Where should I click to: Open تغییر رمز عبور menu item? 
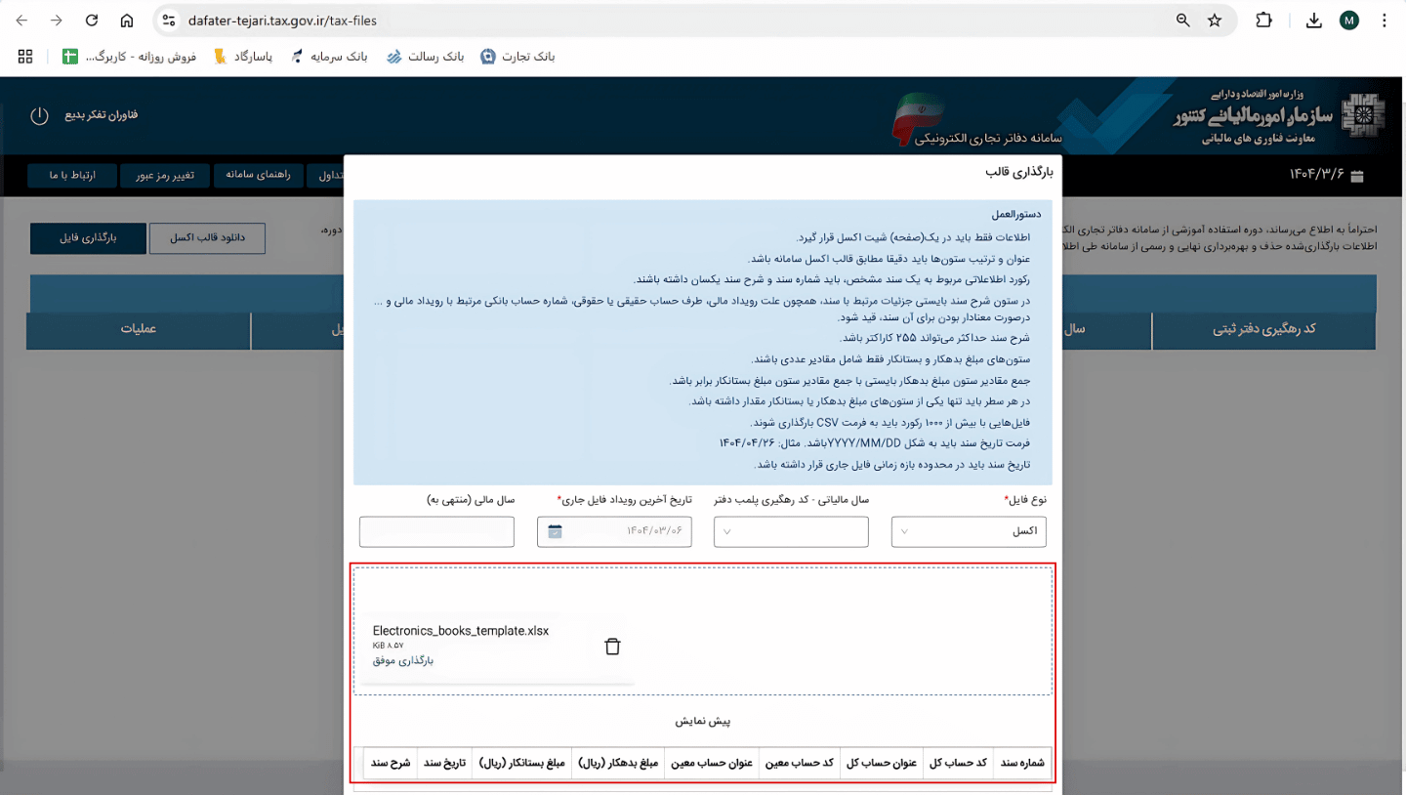(x=164, y=175)
